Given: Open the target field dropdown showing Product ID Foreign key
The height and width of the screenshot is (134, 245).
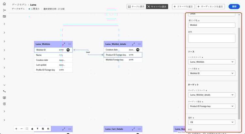Looking at the screenshot, I should [212, 106].
